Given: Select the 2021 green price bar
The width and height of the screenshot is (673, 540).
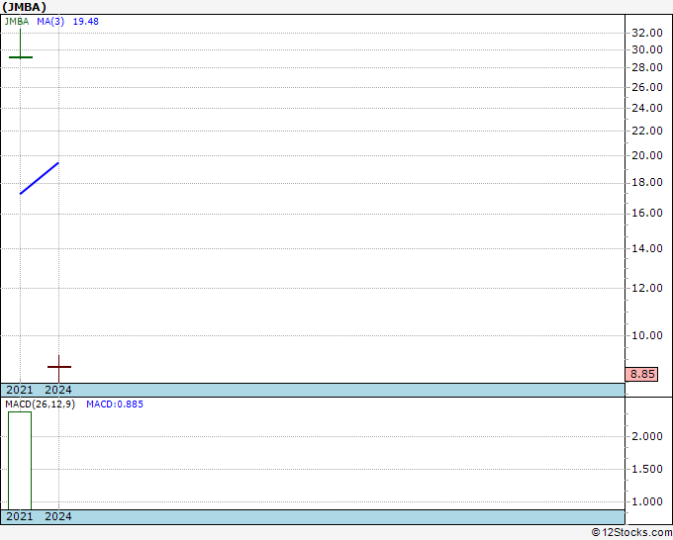Looking at the screenshot, I should coord(20,44).
